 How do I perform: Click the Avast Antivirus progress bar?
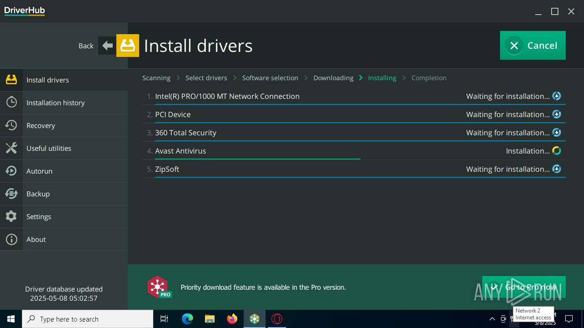pyautogui.click(x=258, y=159)
